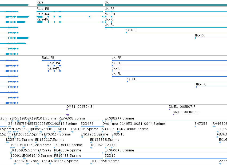Click the purple DME1-004K08.F arrowhead glyph
Screen dimensions: 227x165
tap(173, 115)
